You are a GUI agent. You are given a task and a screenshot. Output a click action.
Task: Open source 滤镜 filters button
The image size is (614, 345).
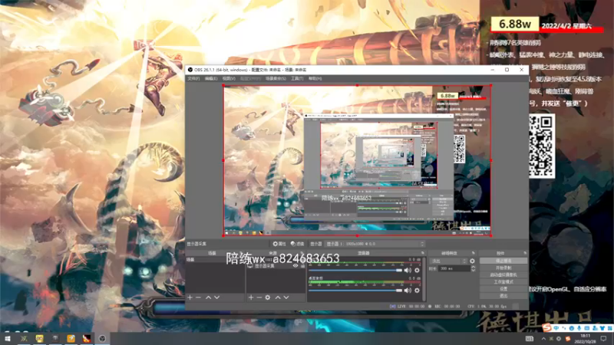pos(298,244)
